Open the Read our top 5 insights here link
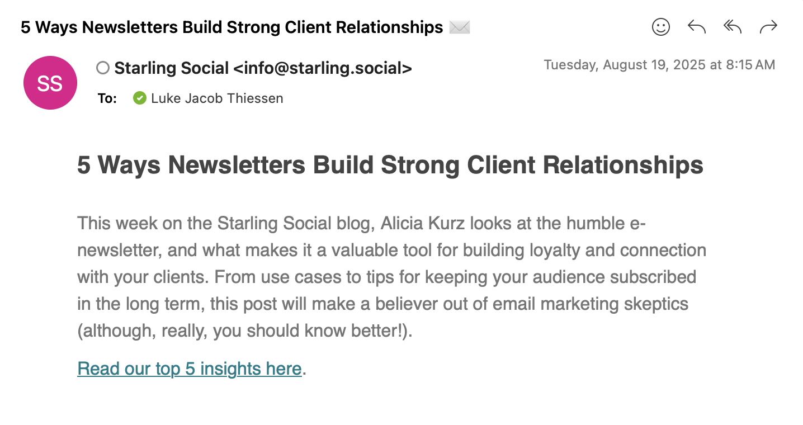This screenshot has width=803, height=425. pyautogui.click(x=190, y=369)
